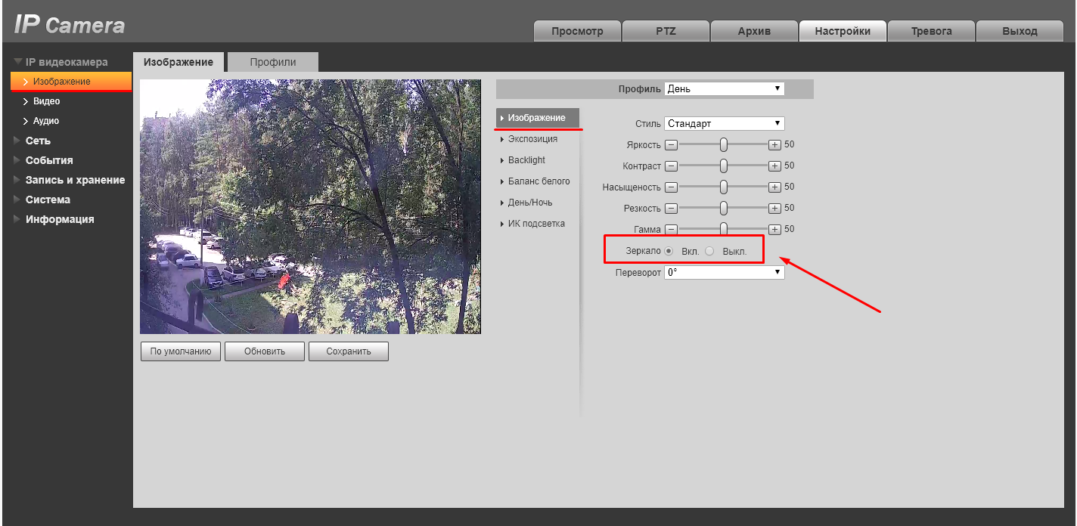Viewport: 1077px width, 526px height.
Task: Open the ИК подсветка settings submenu
Action: tap(538, 224)
